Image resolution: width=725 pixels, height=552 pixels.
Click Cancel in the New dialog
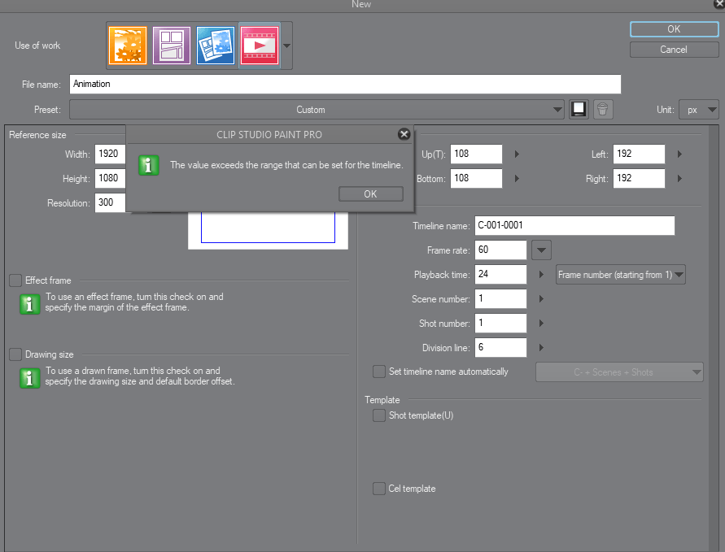(x=673, y=50)
